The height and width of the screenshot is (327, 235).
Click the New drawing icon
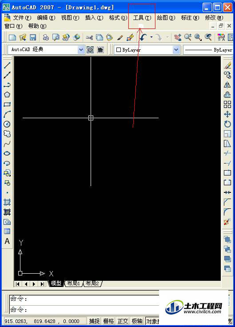pos(12,37)
